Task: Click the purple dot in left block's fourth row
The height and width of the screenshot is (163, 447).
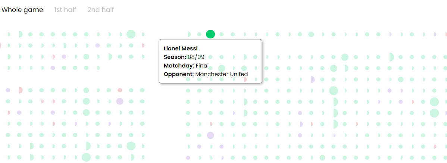Action: click(53, 68)
